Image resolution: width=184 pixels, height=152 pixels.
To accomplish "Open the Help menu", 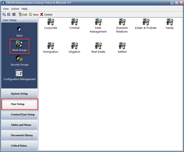I will [24, 9].
